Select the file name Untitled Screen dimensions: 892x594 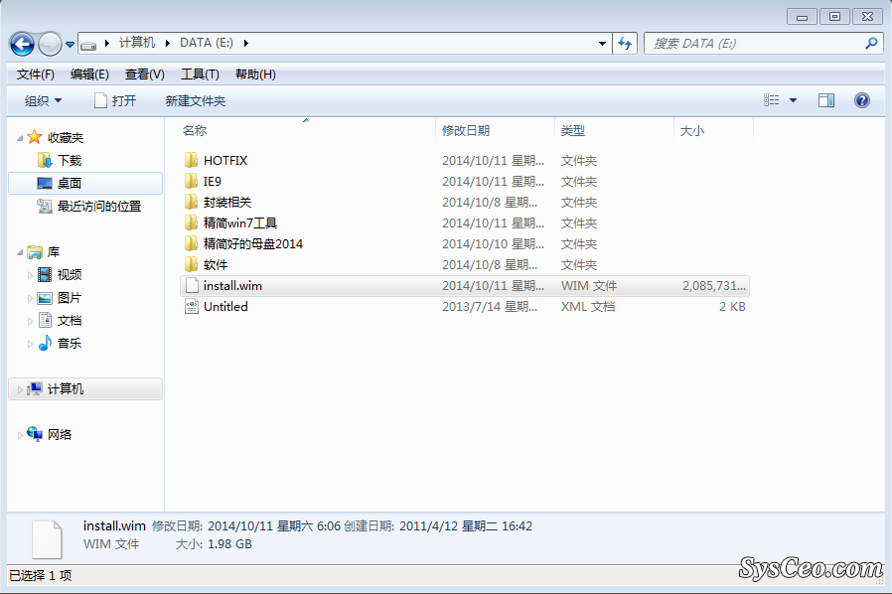225,307
